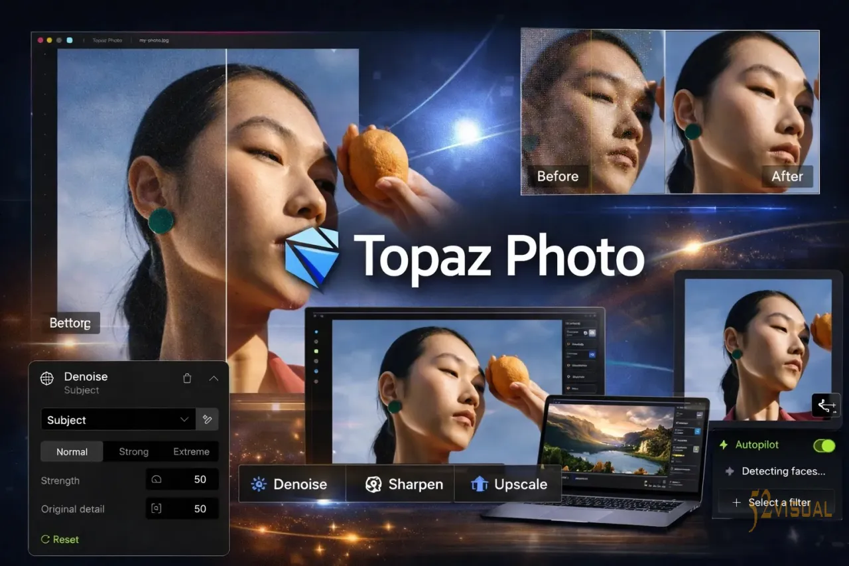Click the Bettorg label on main photo
This screenshot has width=849, height=566.
point(70,323)
